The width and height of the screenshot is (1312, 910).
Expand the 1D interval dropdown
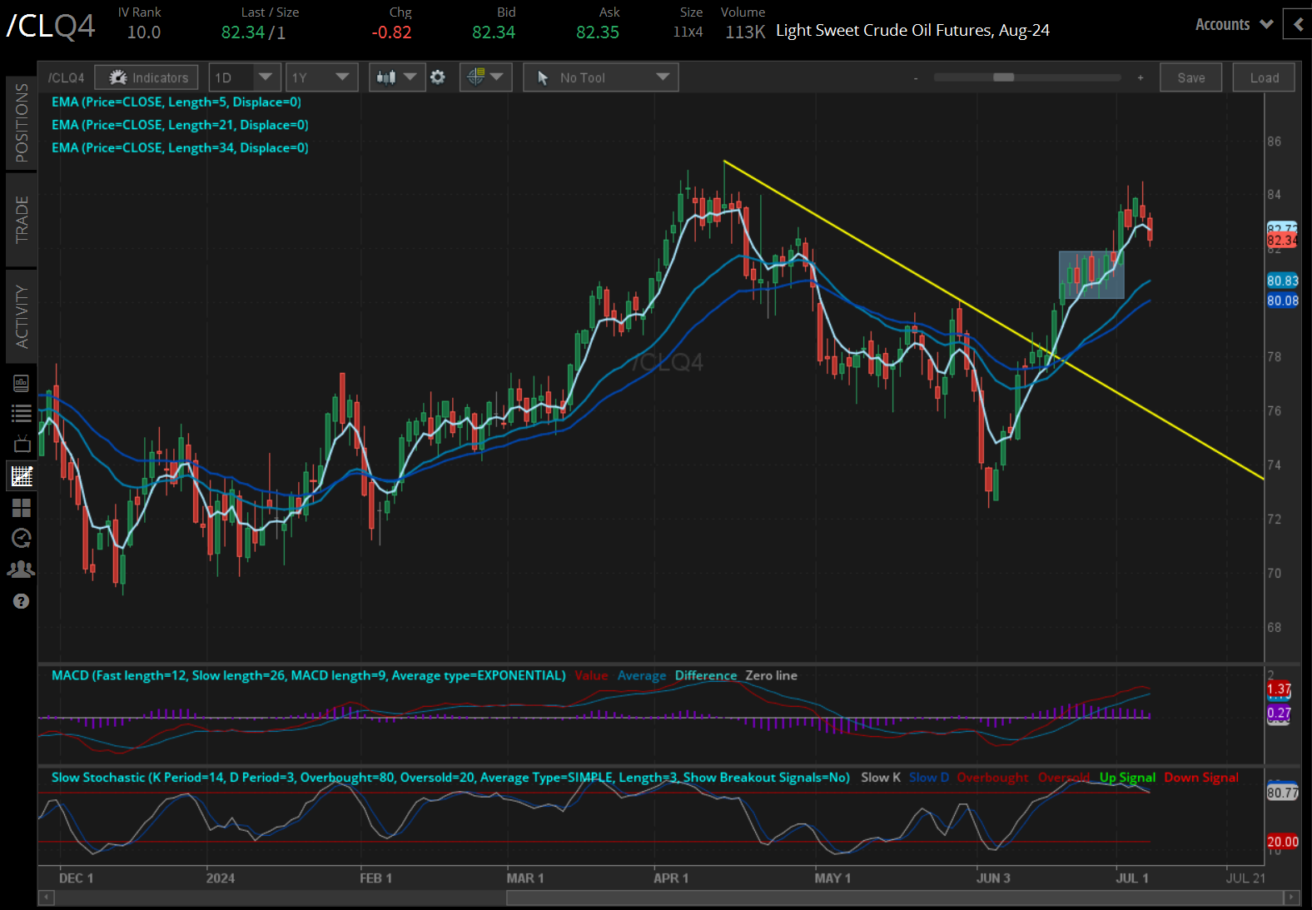(243, 77)
